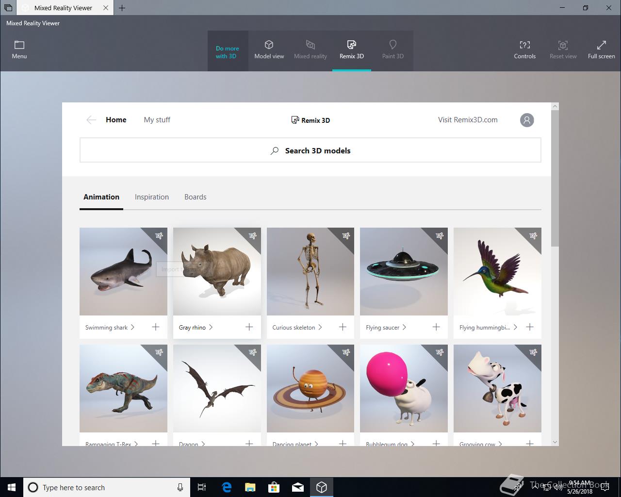Open the Mixed reality mode
Viewport: 621px width, 497px height.
click(x=310, y=50)
